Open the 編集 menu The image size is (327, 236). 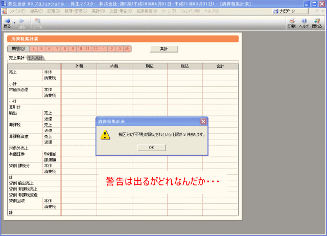36,11
